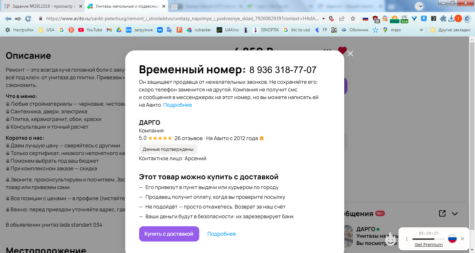Open the puzzle-piece extensions menu
475x253 pixels.
(x=443, y=18)
